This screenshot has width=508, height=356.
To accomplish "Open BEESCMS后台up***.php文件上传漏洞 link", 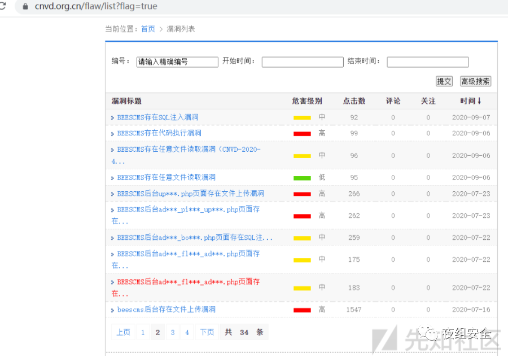I will coord(191,194).
